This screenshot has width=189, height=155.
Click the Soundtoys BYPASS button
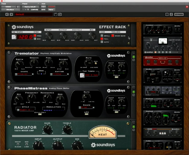point(179,14)
